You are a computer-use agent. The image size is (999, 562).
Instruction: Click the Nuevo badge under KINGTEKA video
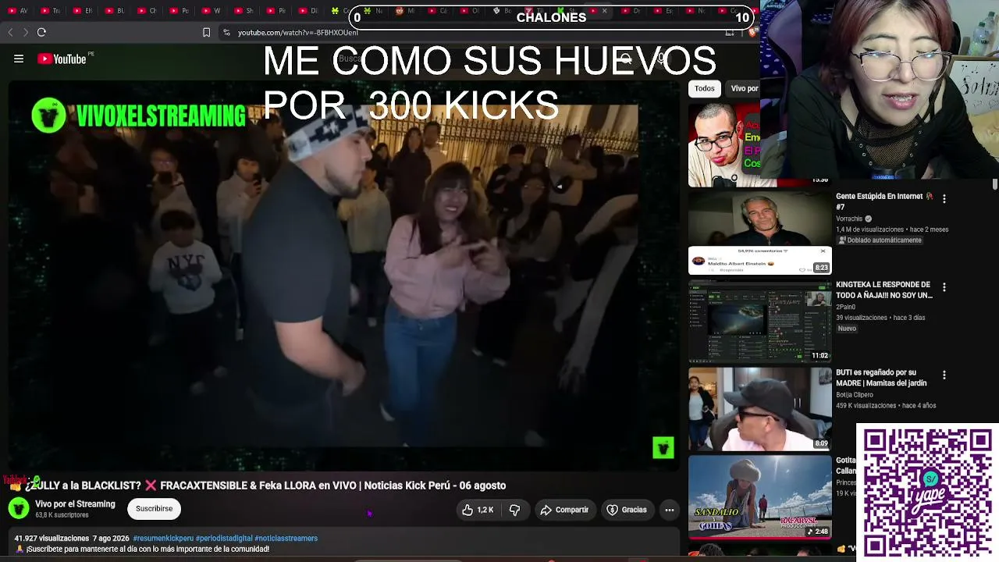tap(848, 329)
